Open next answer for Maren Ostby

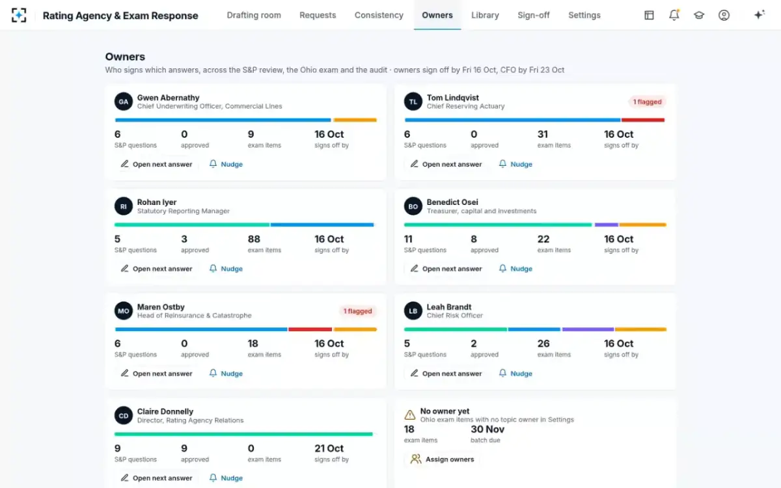156,373
